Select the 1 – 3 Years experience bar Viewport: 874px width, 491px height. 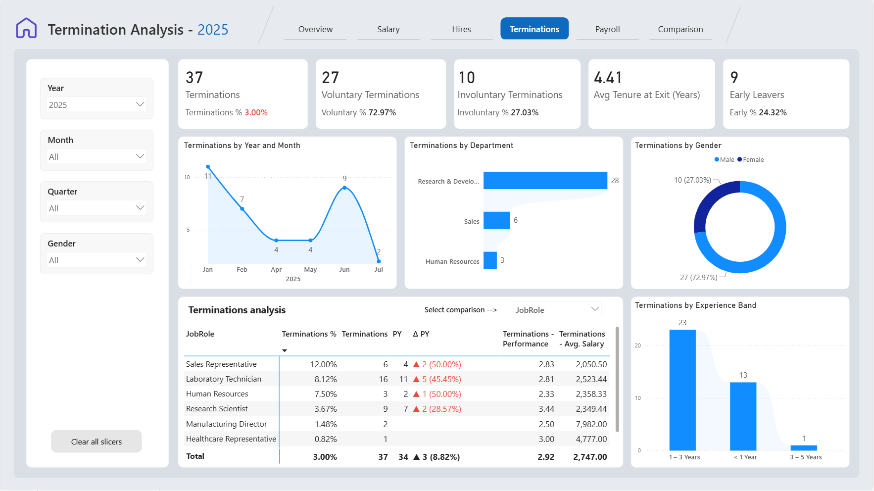(x=682, y=390)
